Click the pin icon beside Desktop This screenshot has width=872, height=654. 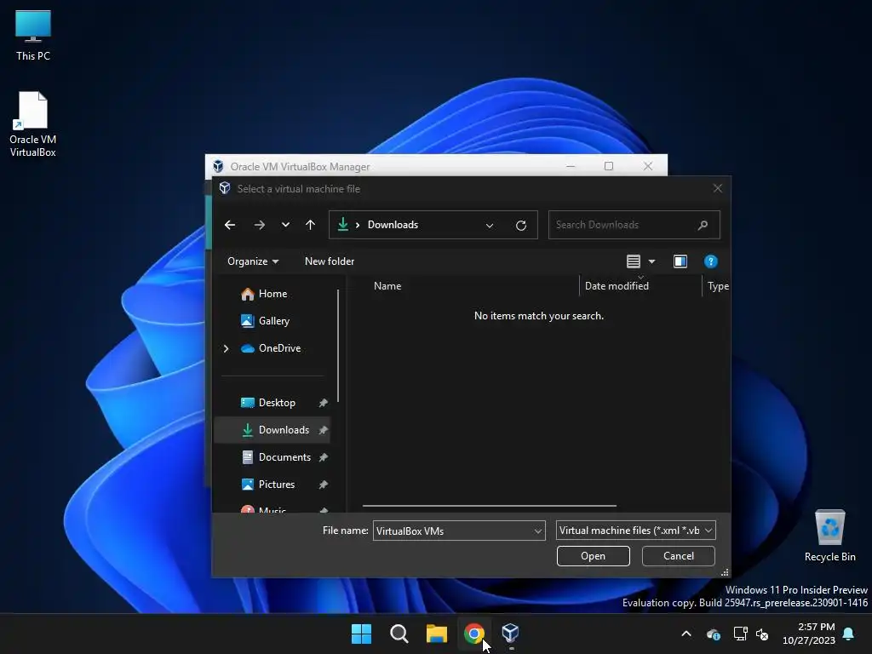pyautogui.click(x=323, y=403)
